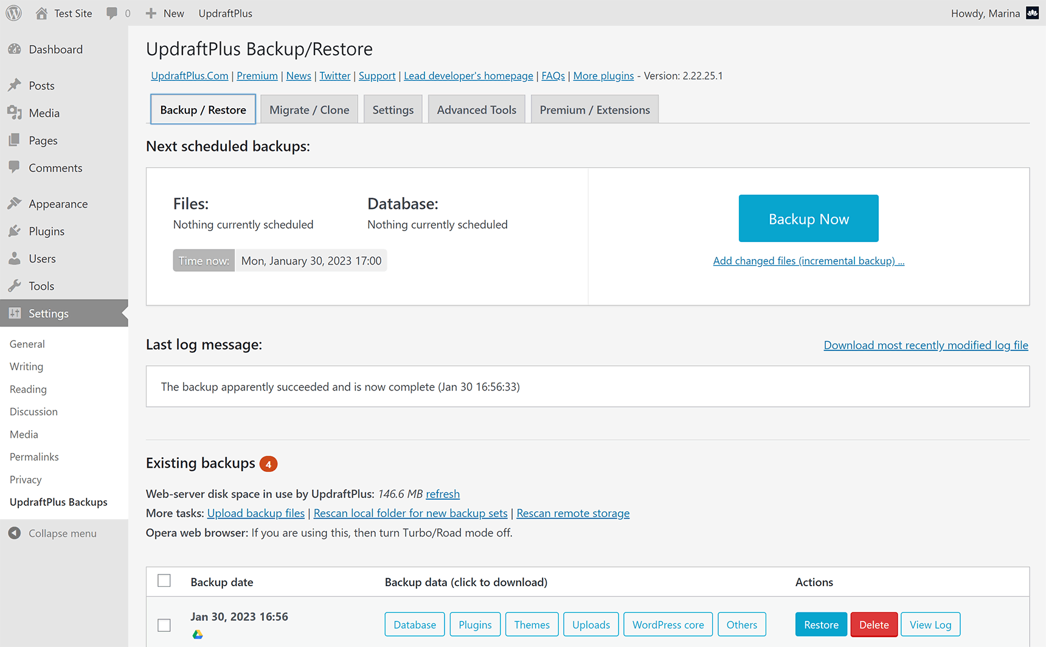
Task: Download the WordPress core backup
Action: tap(668, 625)
